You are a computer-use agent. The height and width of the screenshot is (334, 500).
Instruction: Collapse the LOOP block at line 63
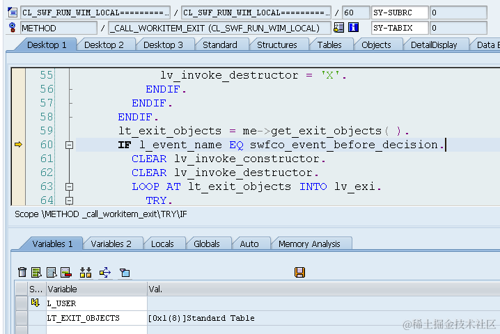coord(69,186)
